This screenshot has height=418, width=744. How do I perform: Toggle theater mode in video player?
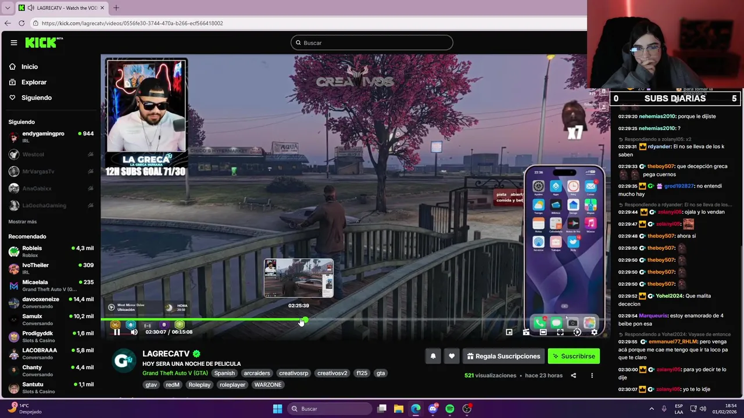tap(543, 332)
